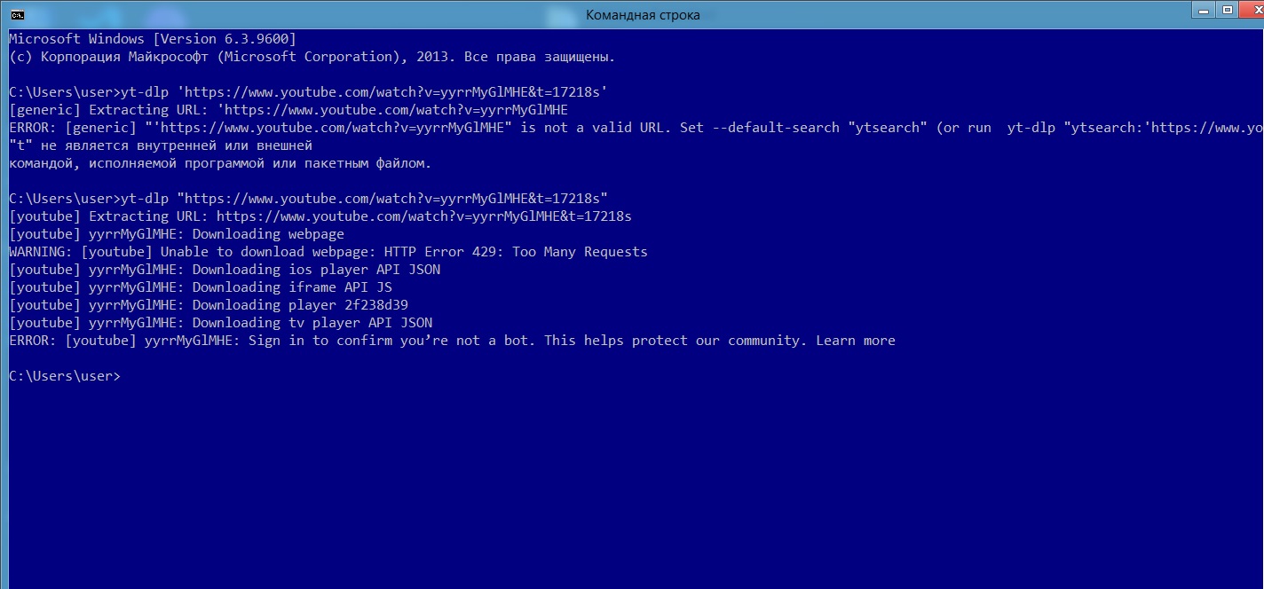Click the Microsoft Windows version line
The image size is (1264, 589).
pyautogui.click(x=153, y=39)
